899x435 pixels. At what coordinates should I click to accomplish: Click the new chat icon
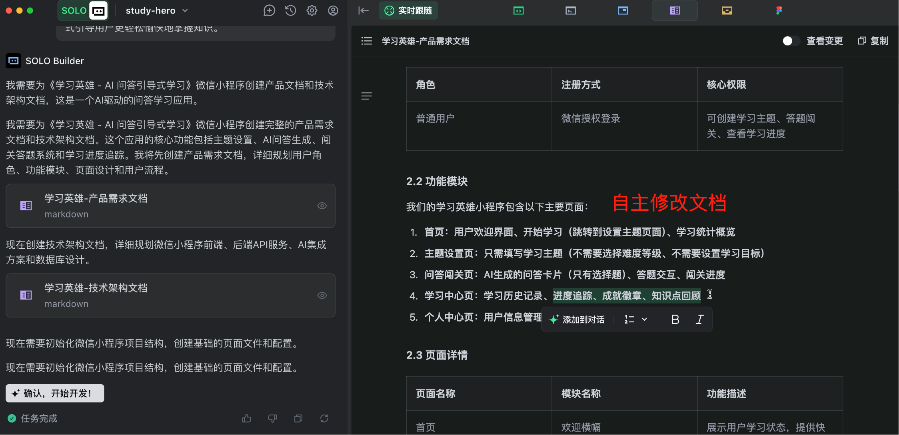[x=269, y=11]
